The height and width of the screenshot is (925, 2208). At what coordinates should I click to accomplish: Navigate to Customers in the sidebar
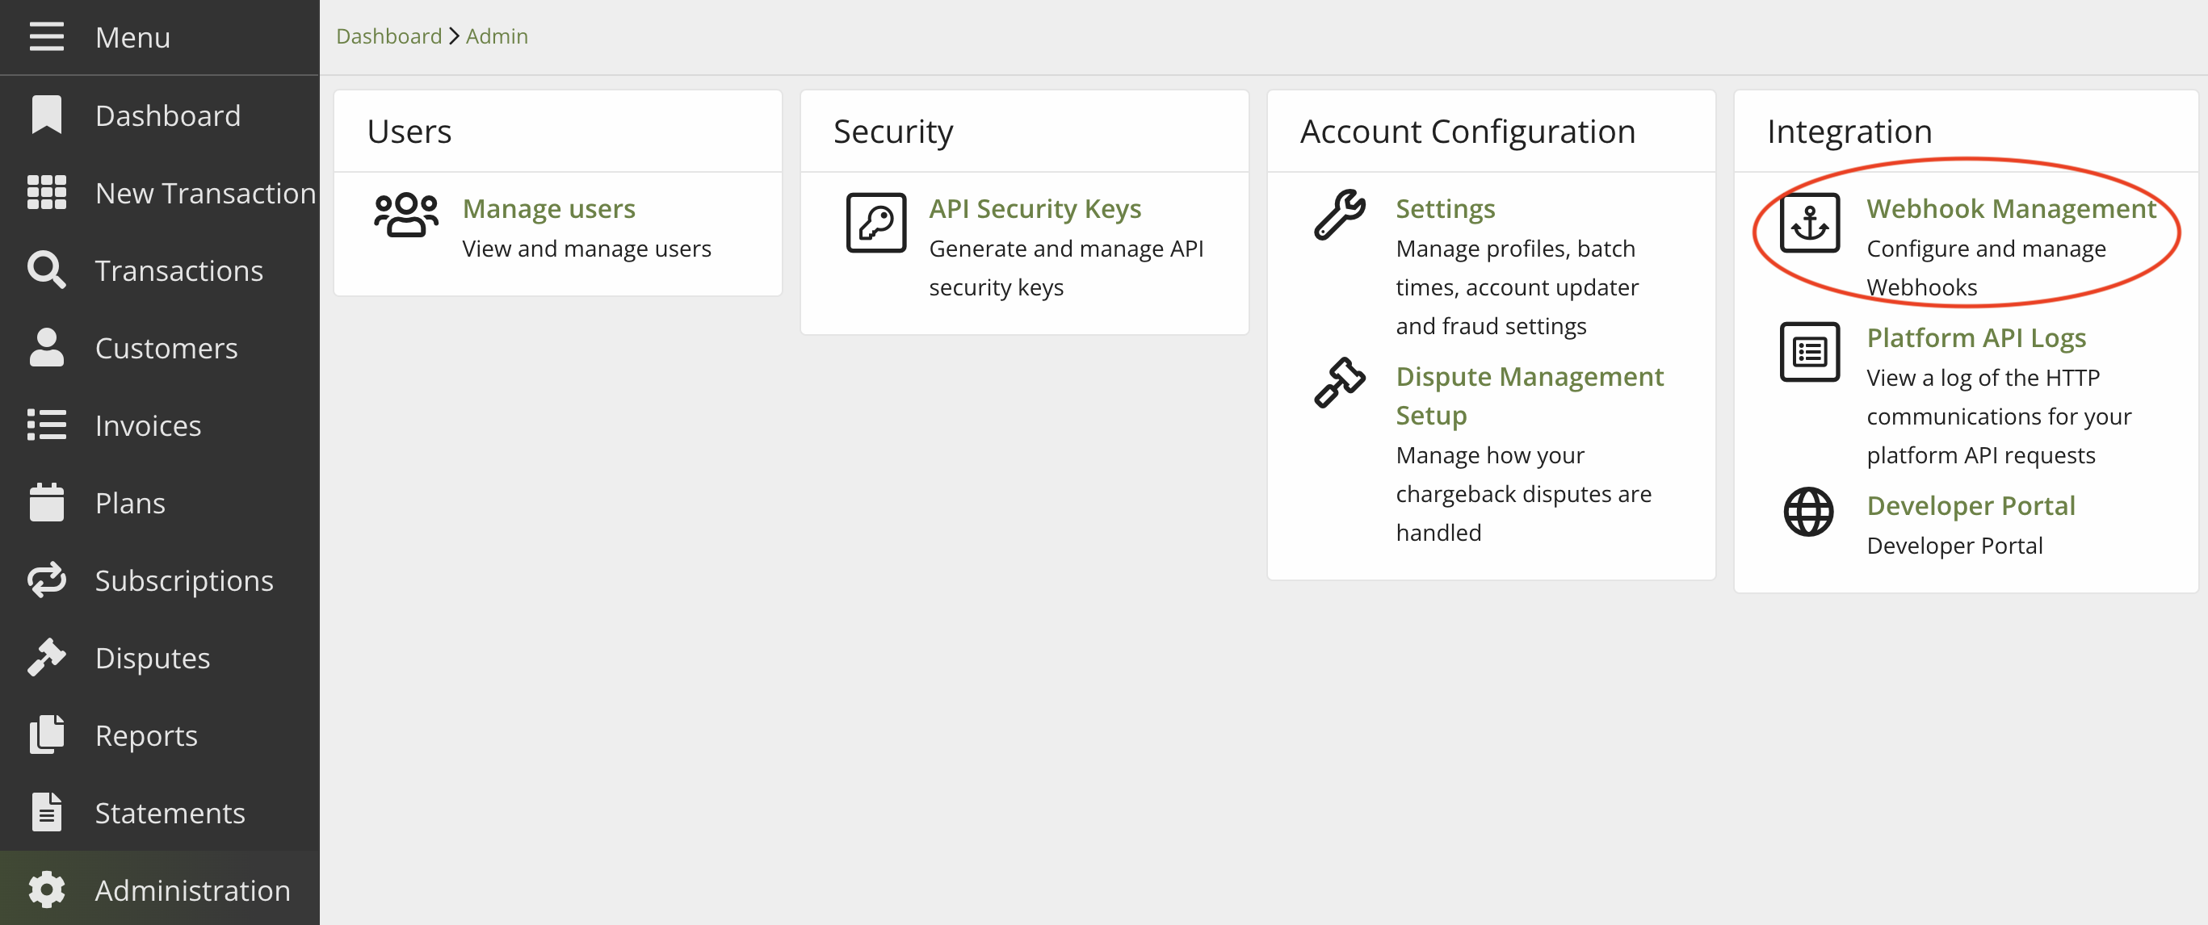point(166,349)
